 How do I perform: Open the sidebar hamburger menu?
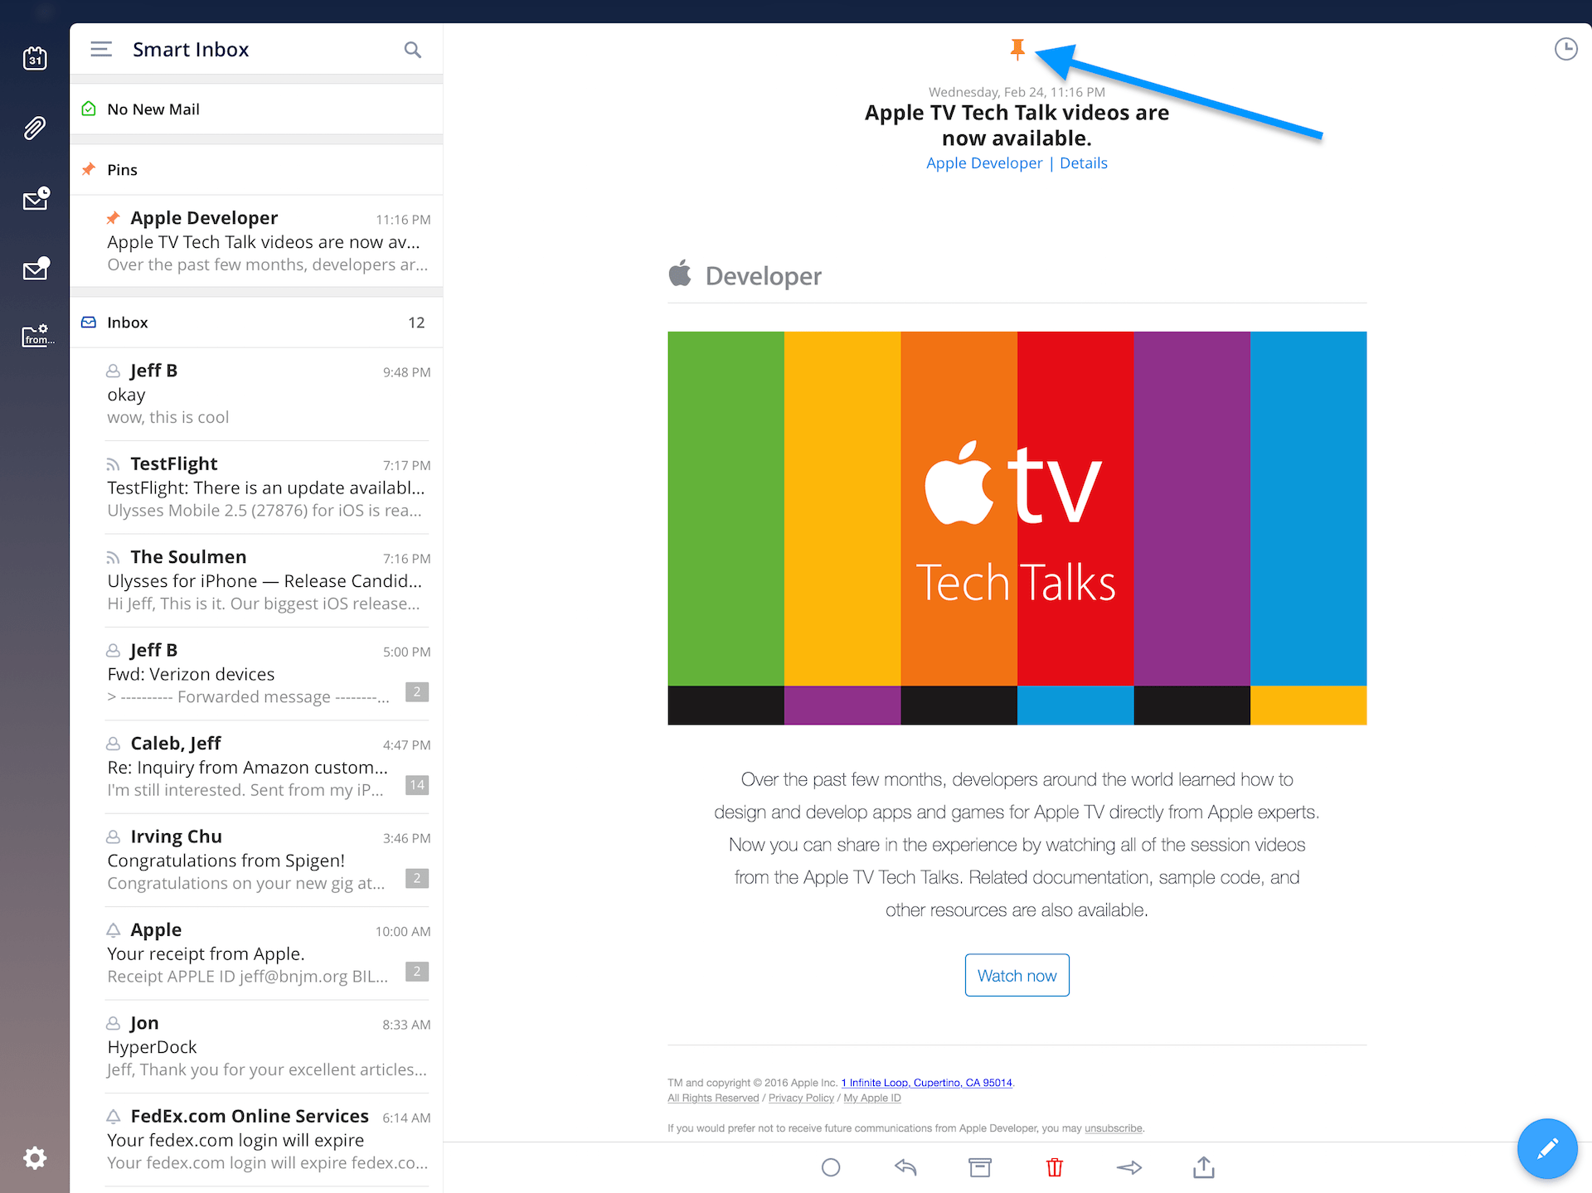coord(101,49)
